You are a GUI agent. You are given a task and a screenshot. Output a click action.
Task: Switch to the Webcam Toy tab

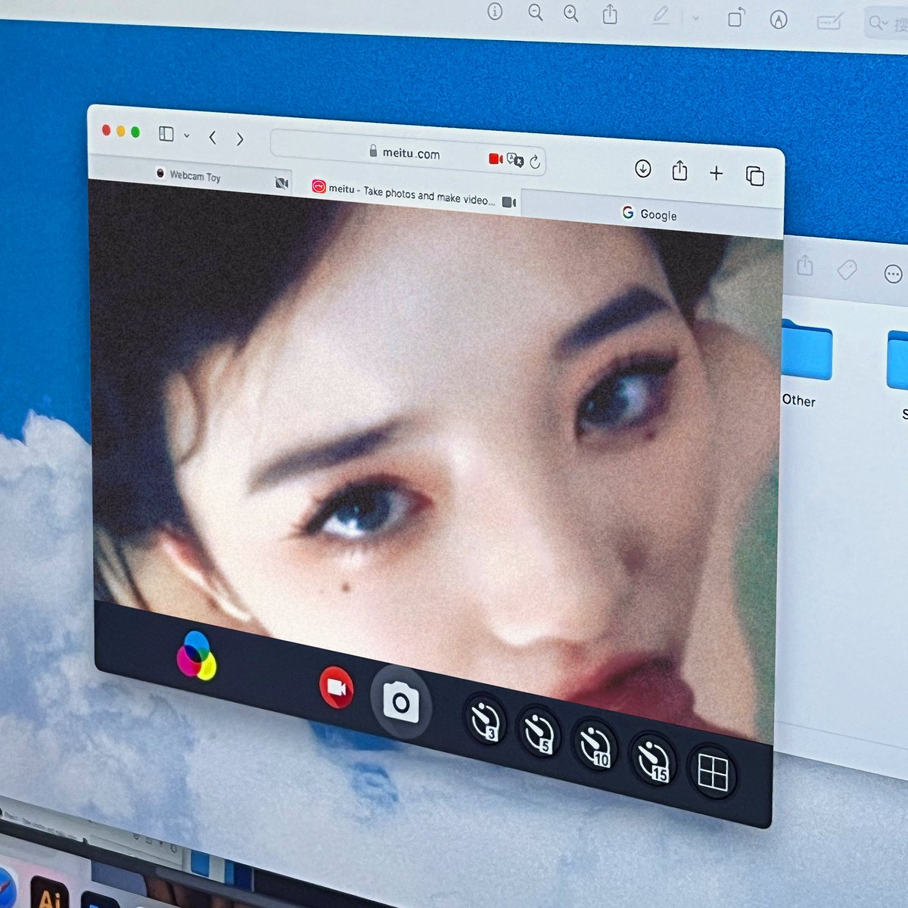[x=194, y=176]
